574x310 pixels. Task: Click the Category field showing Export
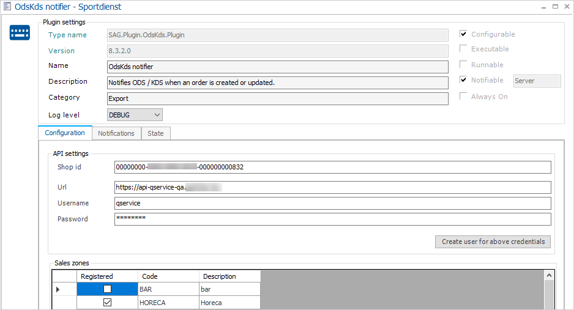tap(277, 98)
